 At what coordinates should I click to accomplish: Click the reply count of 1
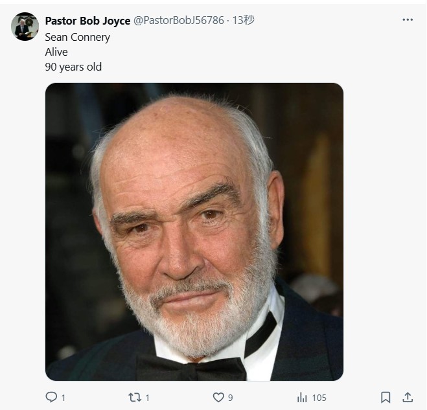tap(63, 398)
